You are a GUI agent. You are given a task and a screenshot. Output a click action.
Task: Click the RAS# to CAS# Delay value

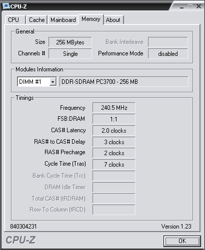tap(114, 142)
